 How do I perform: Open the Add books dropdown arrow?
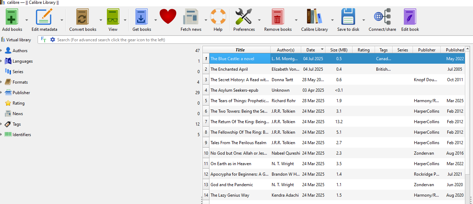(x=26, y=20)
